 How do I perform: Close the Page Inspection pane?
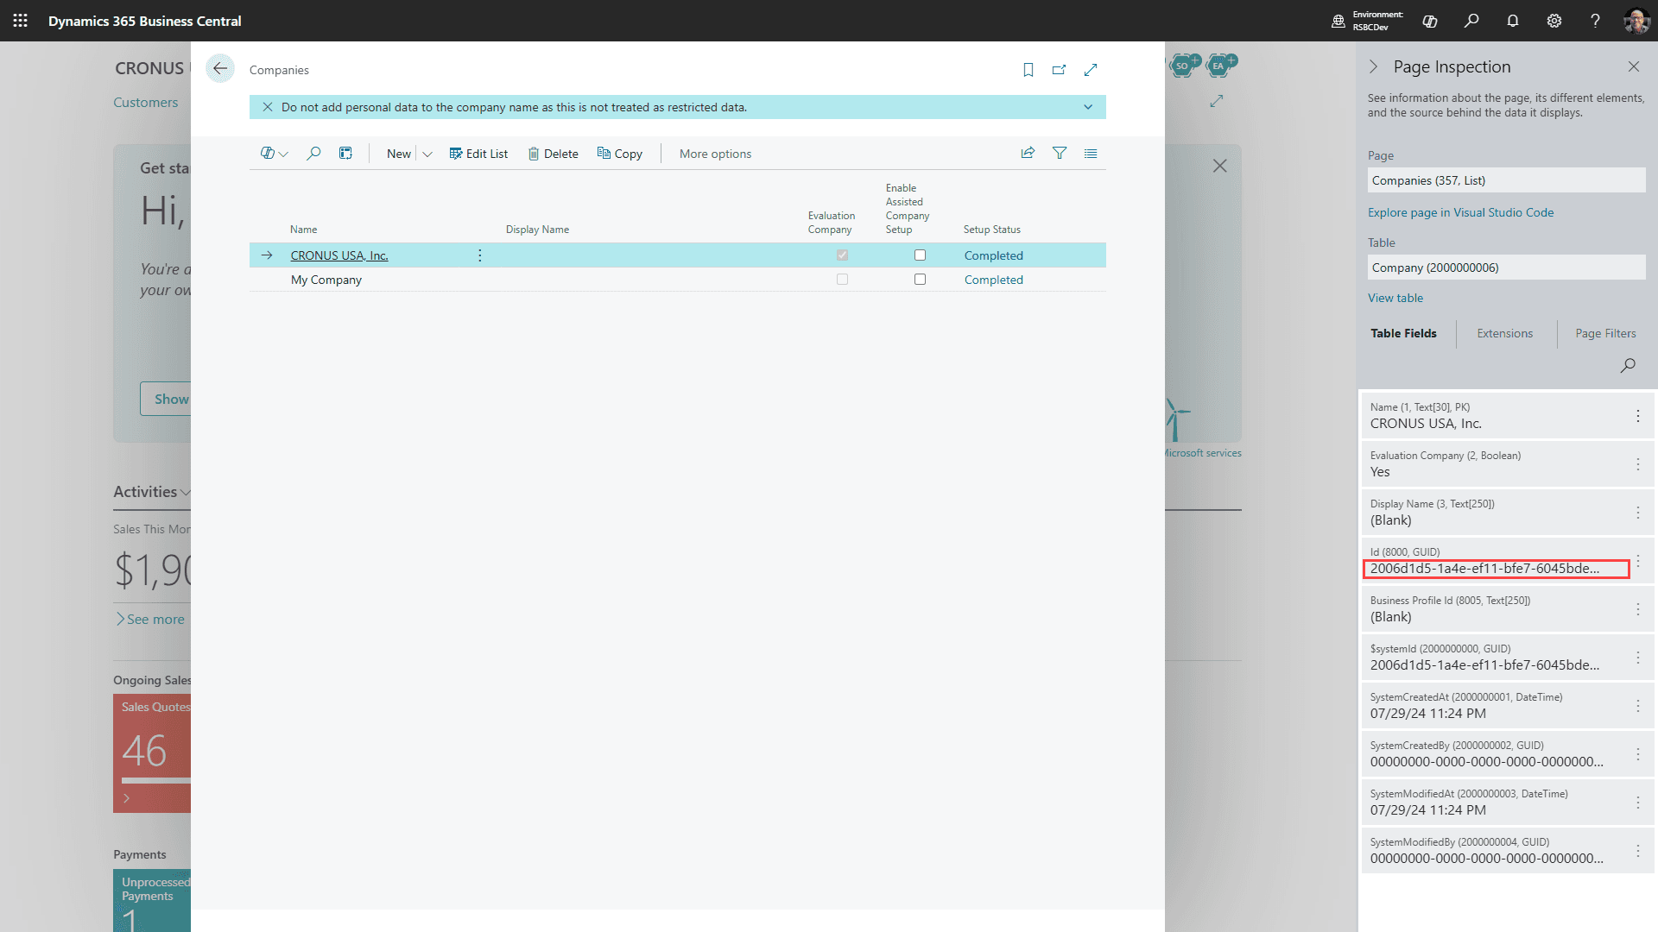coord(1633,66)
